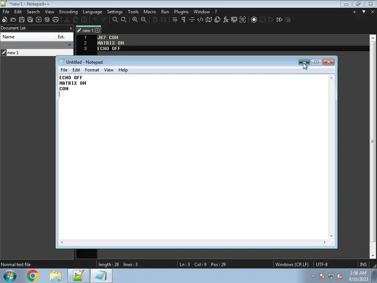The width and height of the screenshot is (377, 283).
Task: Open the Format menu in Notepad
Action: click(x=92, y=70)
